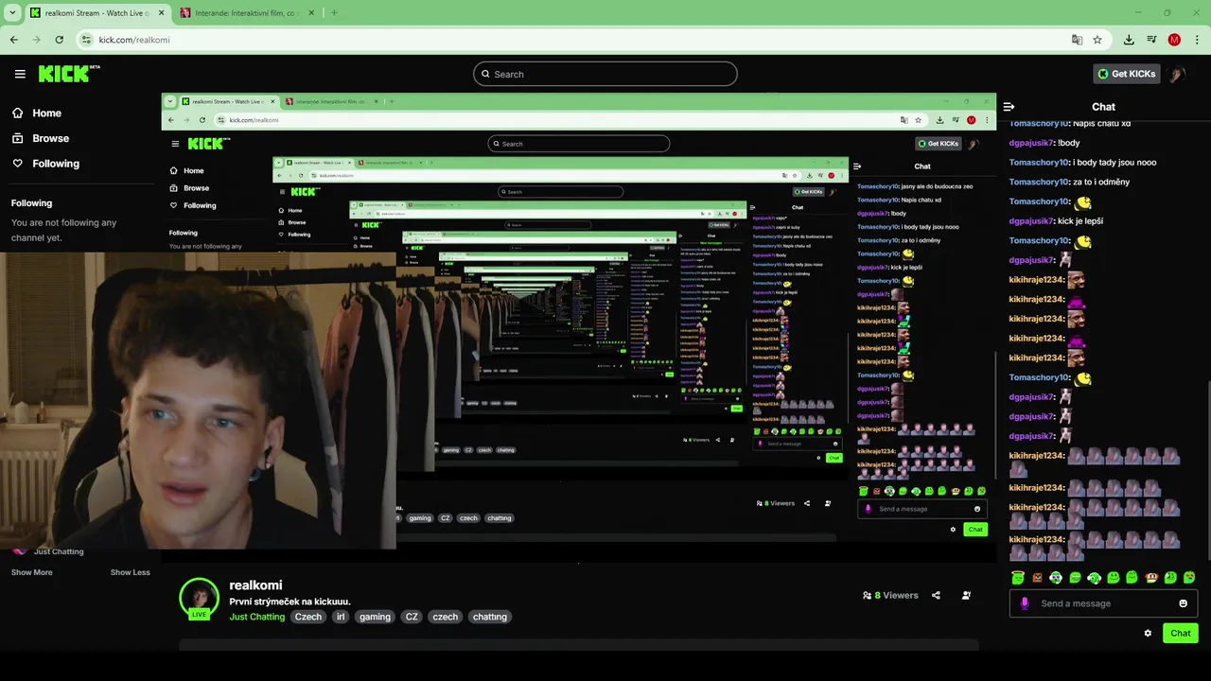
Task: Expand sidebar list with Show More
Action: (x=31, y=572)
